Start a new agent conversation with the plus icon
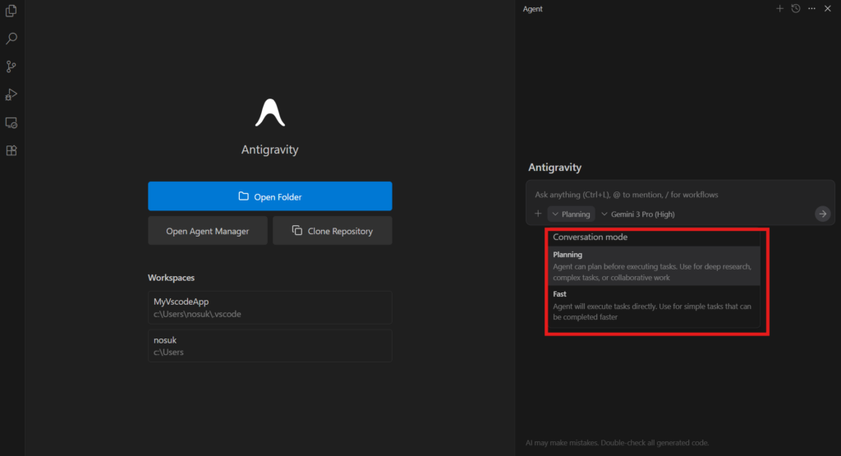 779,8
